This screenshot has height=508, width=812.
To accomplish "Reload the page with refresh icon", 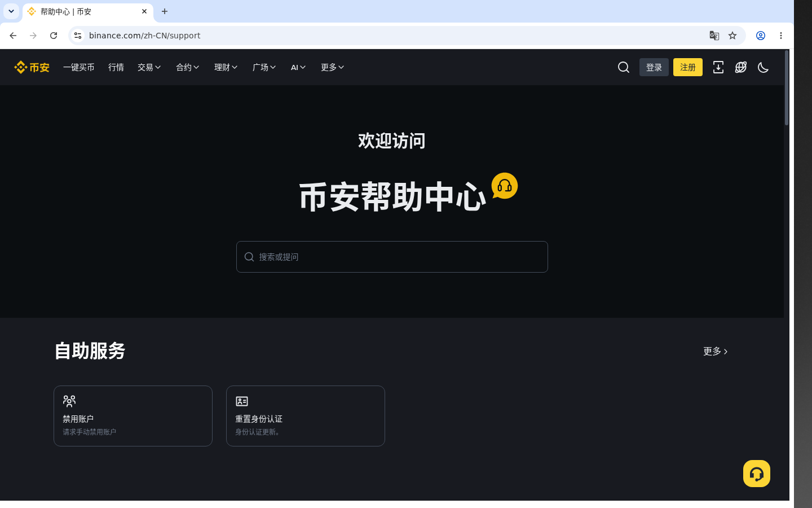I will pos(54,36).
